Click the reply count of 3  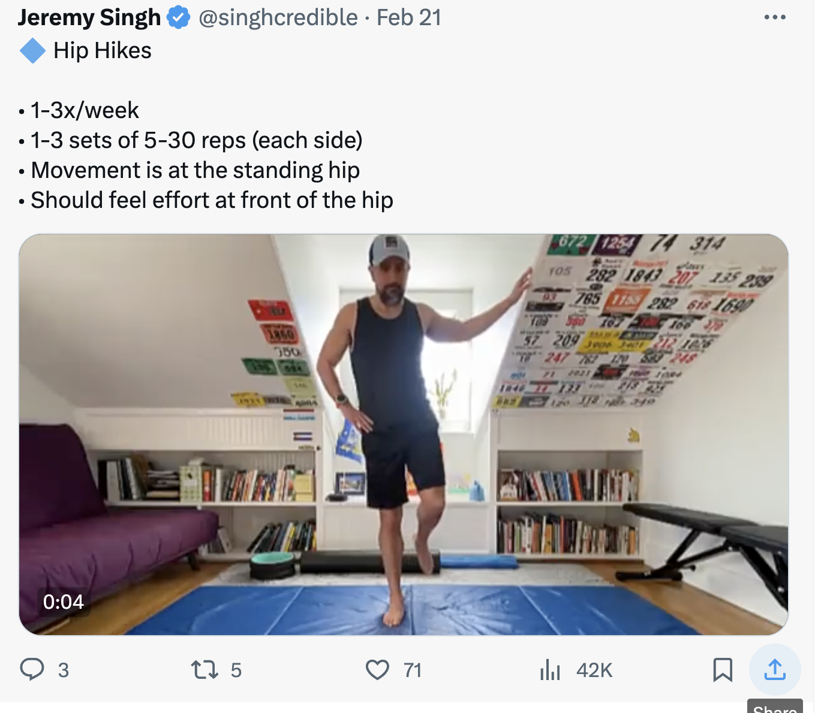64,670
